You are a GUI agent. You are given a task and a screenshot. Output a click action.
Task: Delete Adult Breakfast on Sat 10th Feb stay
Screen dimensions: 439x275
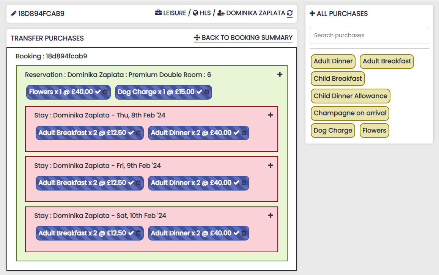click(x=138, y=233)
